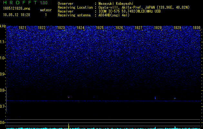Click the HROFFT 1.0.0 title text
The width and height of the screenshot is (203, 129).
pos(25,3)
